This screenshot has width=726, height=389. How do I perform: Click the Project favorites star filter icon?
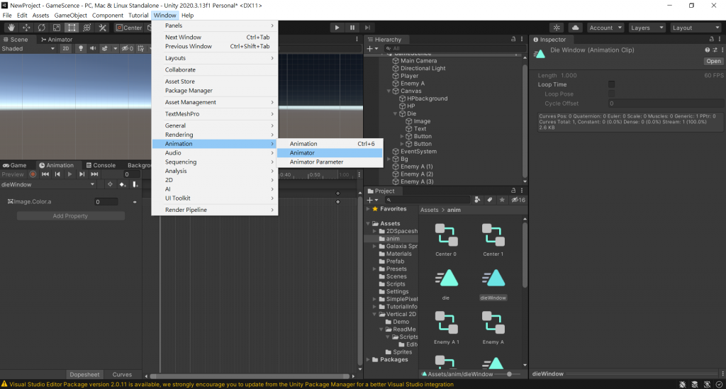pos(502,200)
